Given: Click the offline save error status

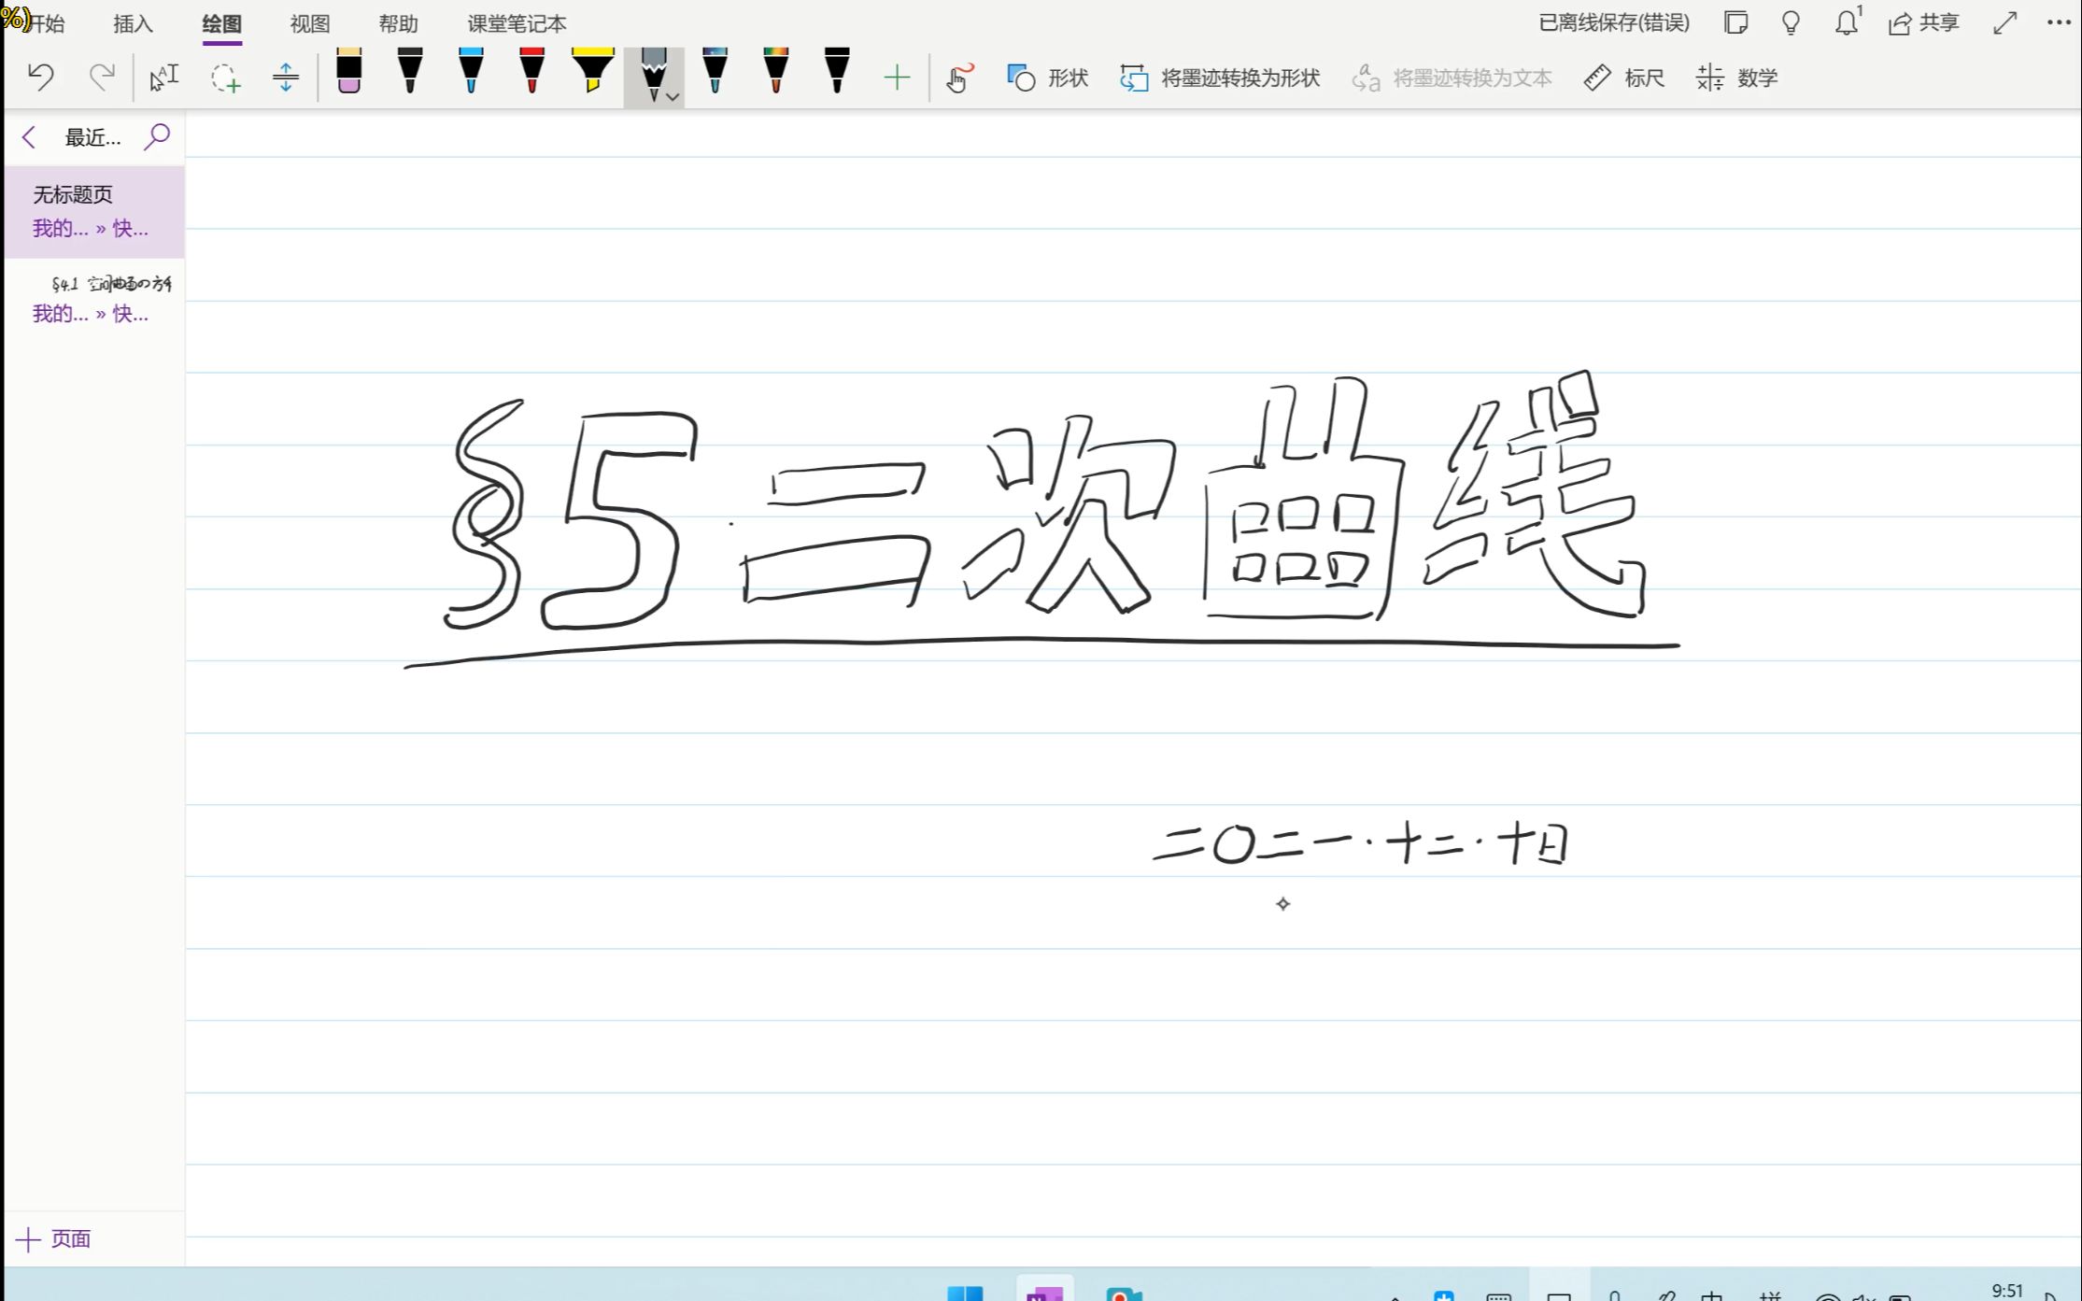Looking at the screenshot, I should (x=1614, y=22).
